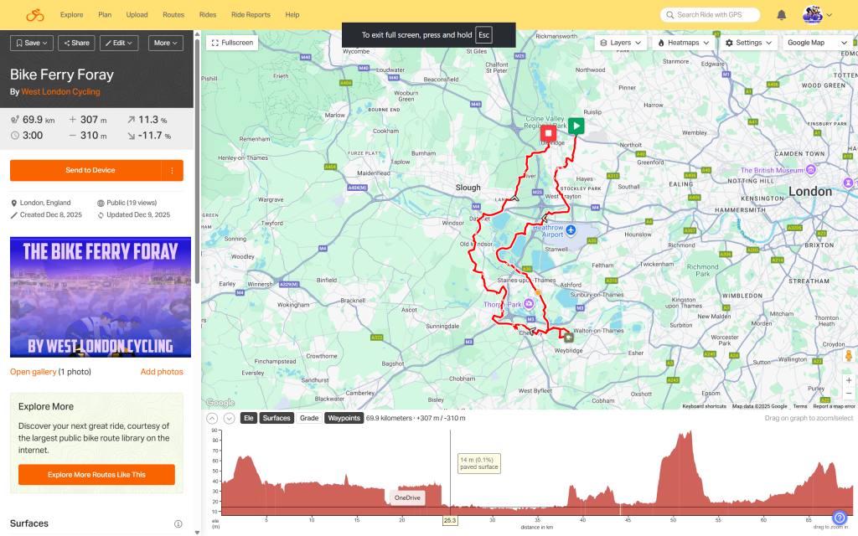Open West London Cycling profile link
This screenshot has height=536, width=858.
coord(60,92)
